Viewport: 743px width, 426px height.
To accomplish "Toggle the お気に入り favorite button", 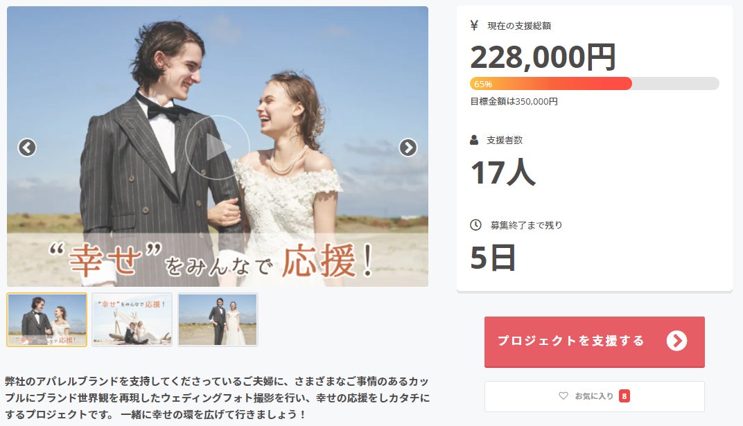I will point(594,396).
